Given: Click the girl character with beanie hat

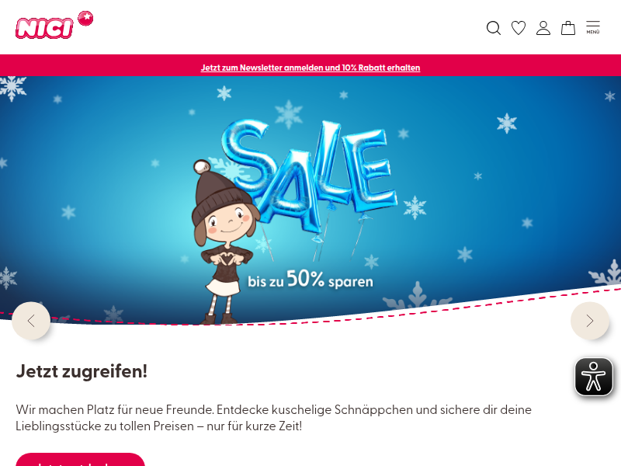Looking at the screenshot, I should (224, 242).
